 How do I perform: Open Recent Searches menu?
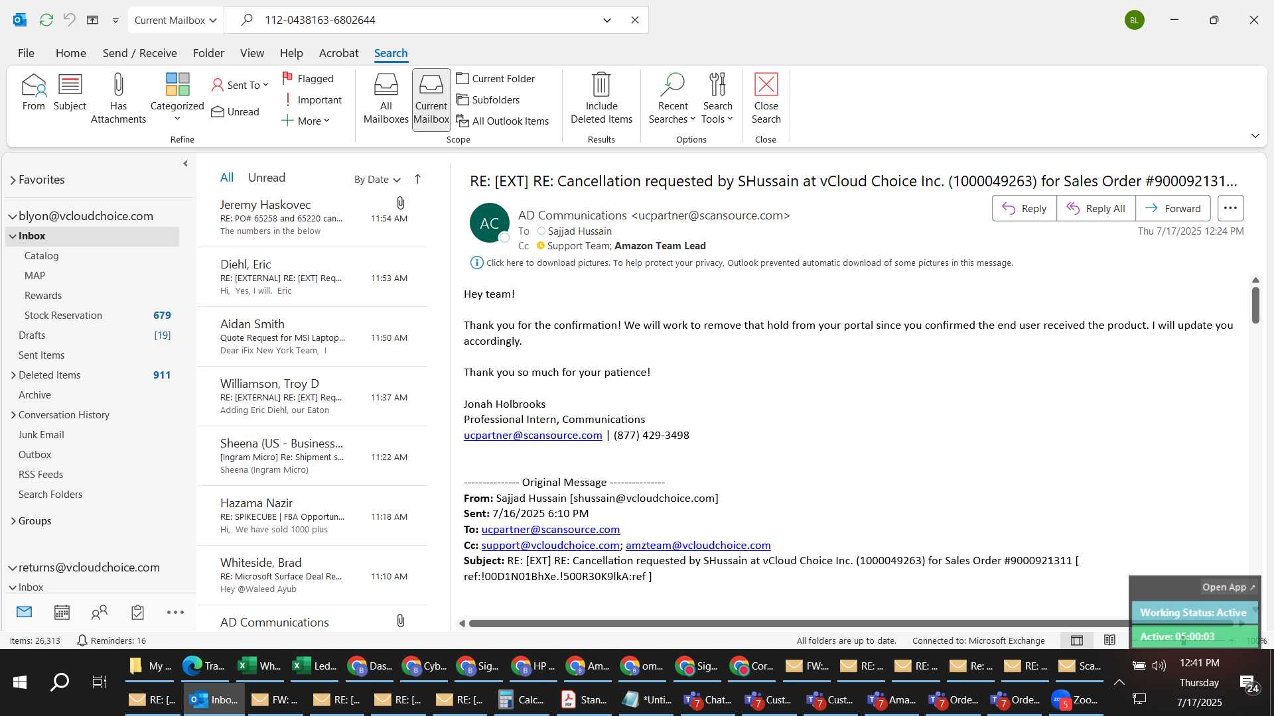click(x=672, y=98)
